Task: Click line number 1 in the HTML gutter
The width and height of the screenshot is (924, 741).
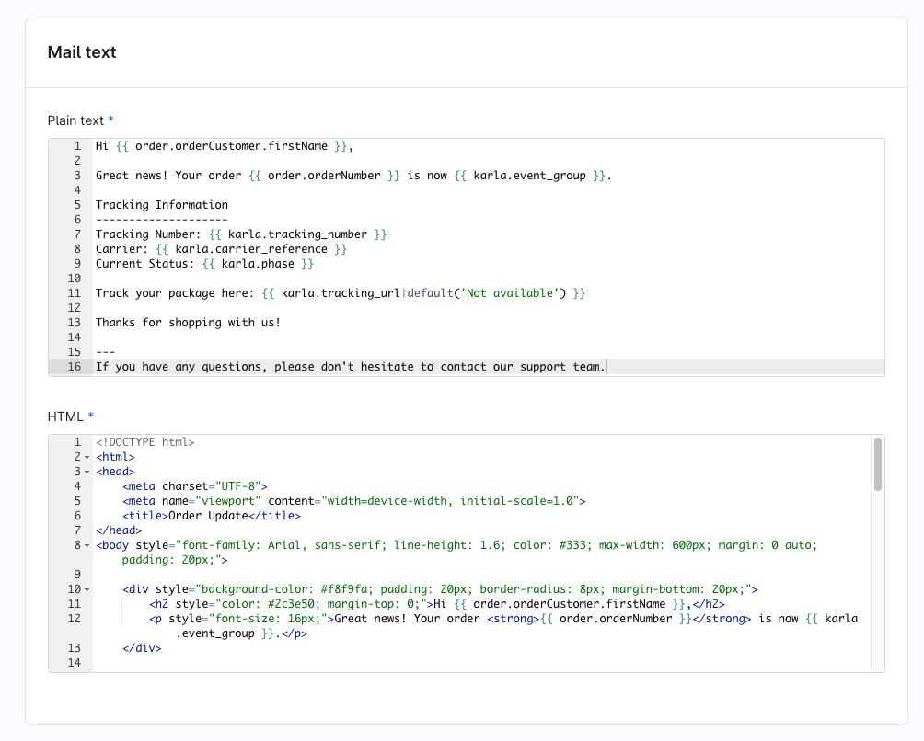Action: coord(78,441)
